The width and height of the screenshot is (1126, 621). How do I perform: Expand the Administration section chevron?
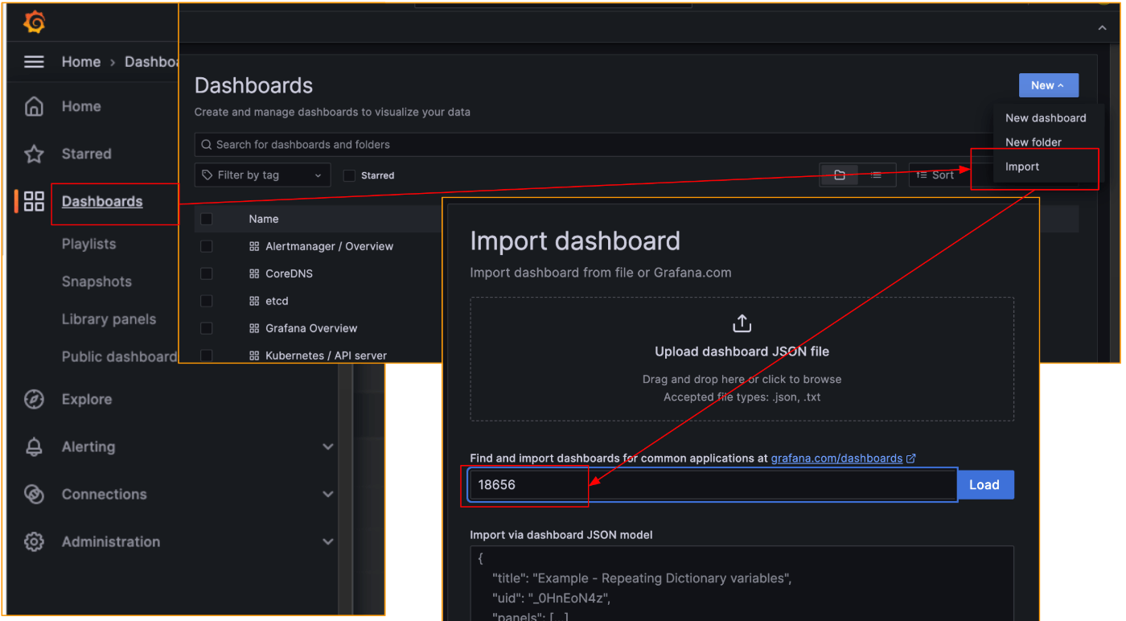point(328,541)
